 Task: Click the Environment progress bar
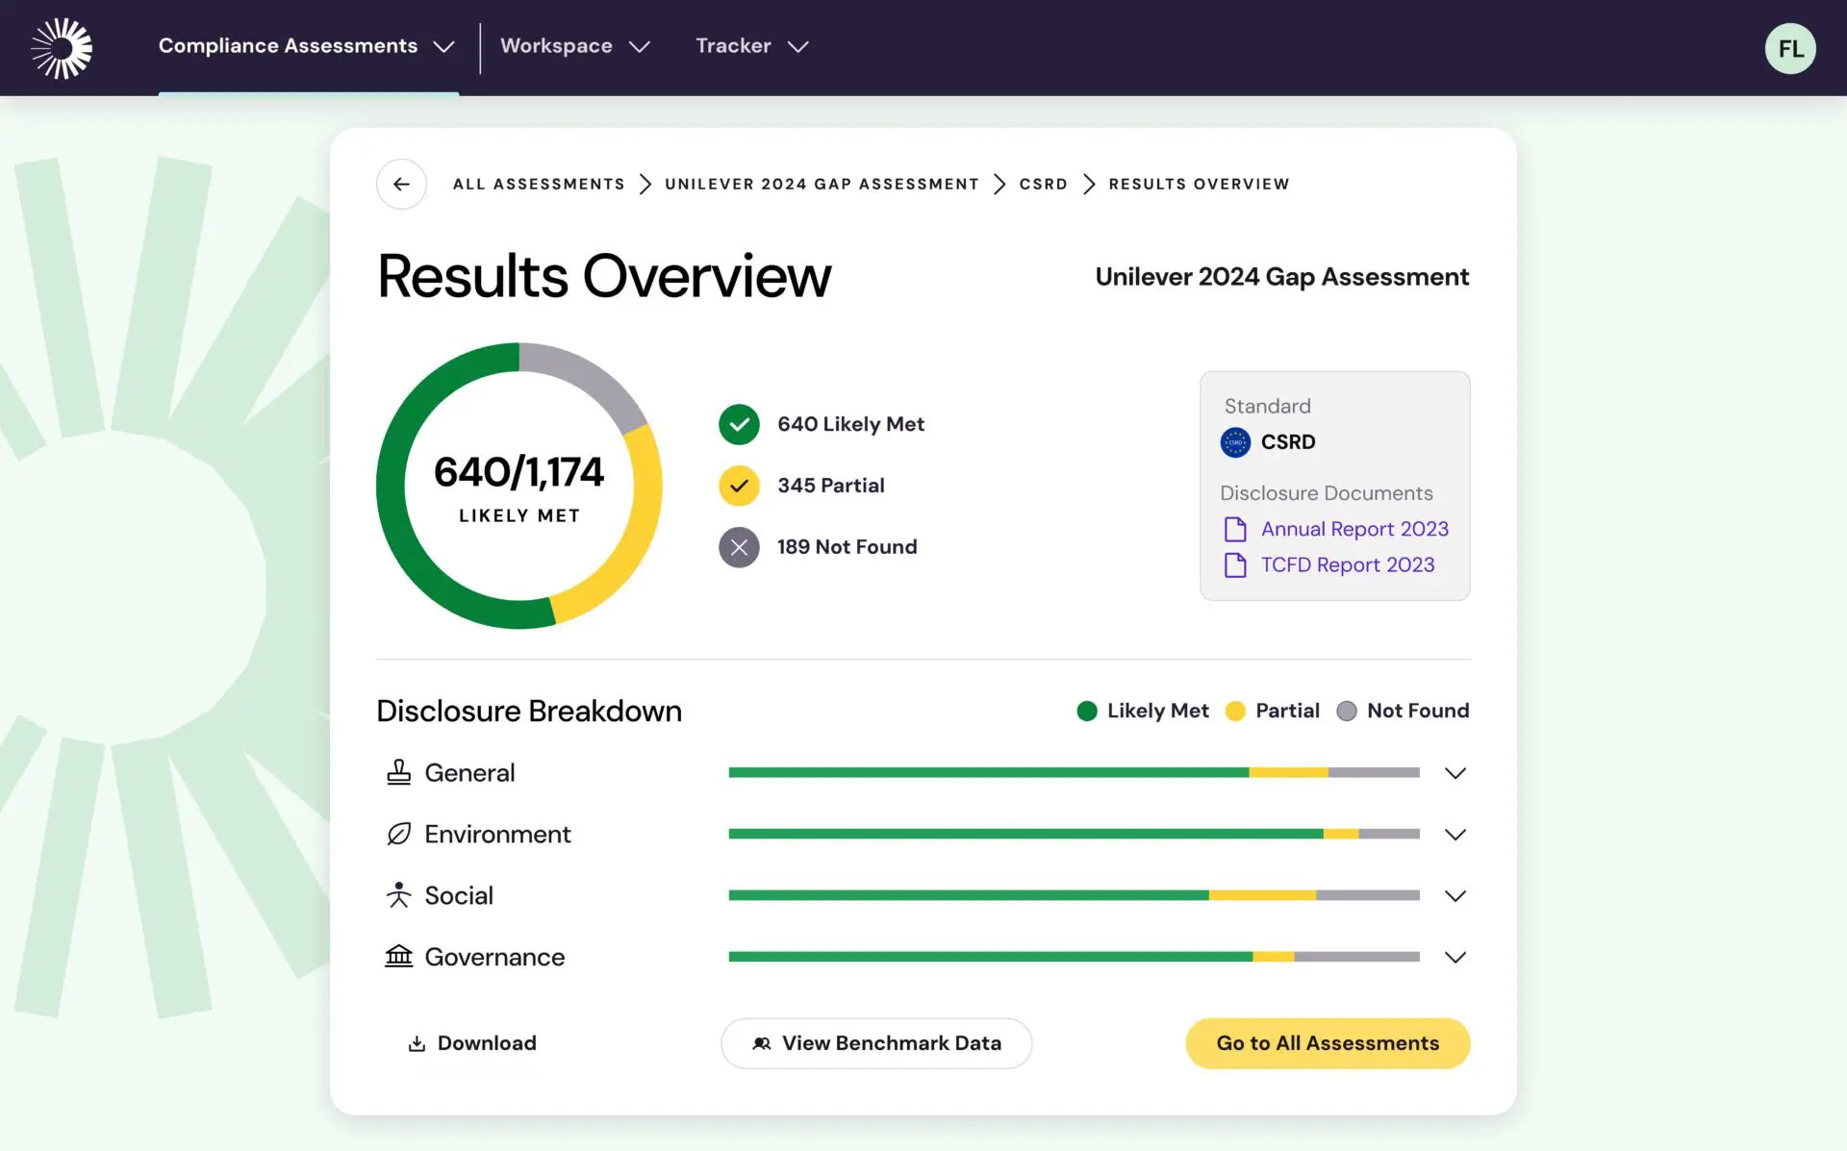tap(1074, 834)
